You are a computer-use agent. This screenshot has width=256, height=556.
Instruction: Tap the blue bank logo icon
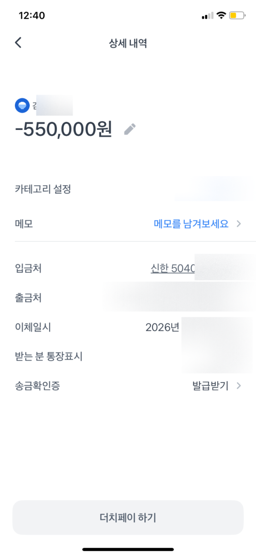(22, 106)
